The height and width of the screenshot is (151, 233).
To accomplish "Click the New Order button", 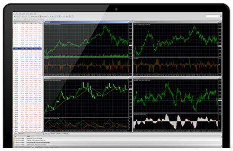I will pos(34,16).
